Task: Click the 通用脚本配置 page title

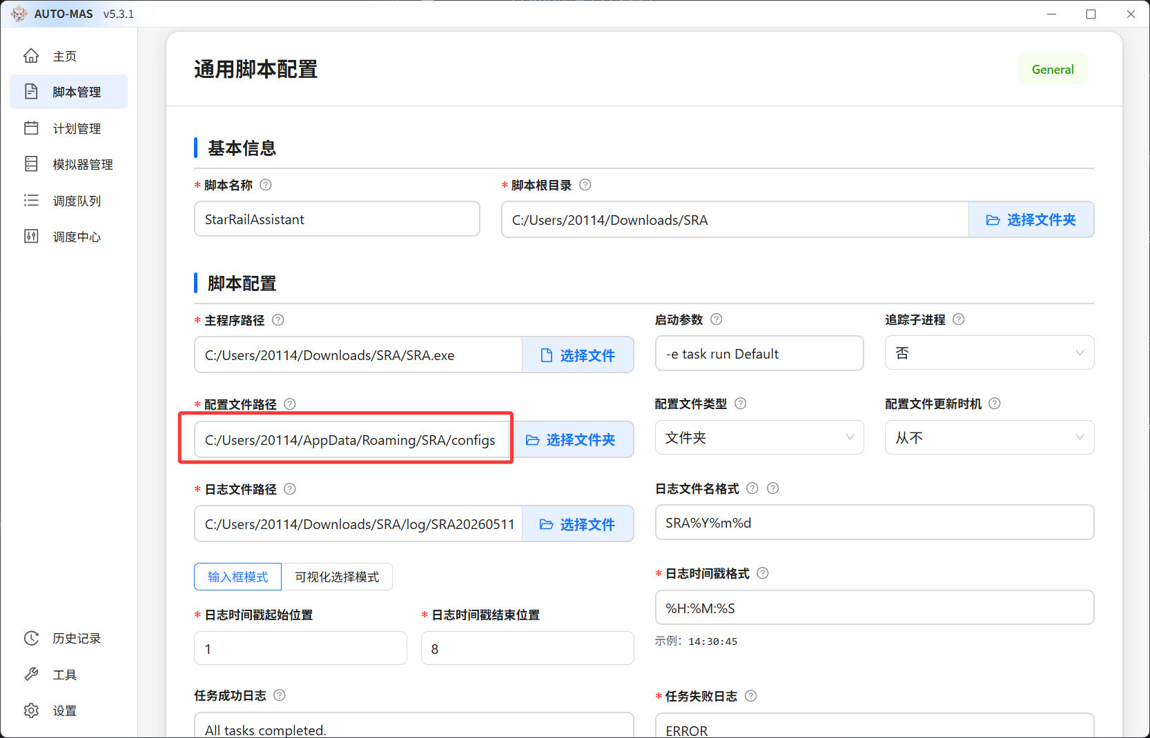Action: click(255, 69)
